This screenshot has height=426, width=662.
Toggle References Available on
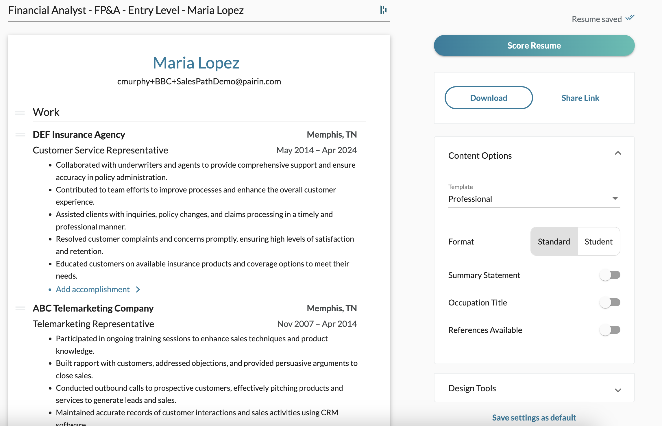(x=610, y=330)
